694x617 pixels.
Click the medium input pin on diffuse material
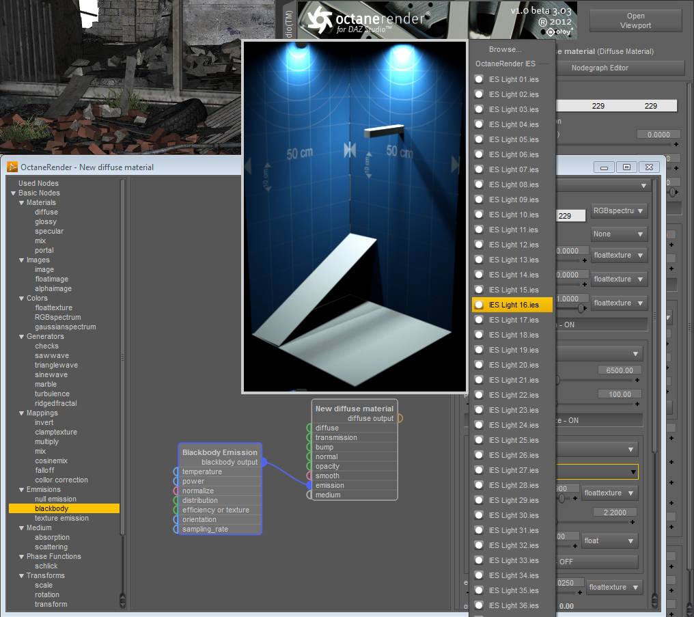(309, 495)
